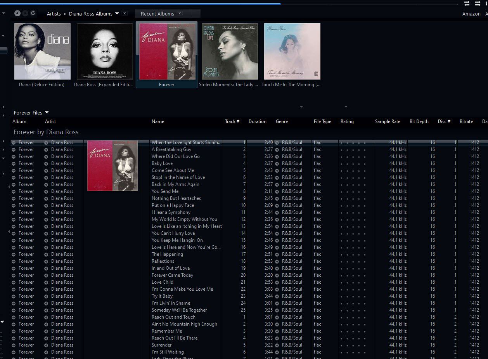This screenshot has width=488, height=359.
Task: Select track 'Love Is Like an Itching in My Heart'
Action: [x=187, y=226]
